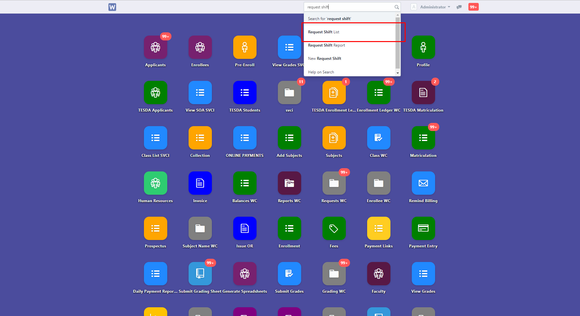Viewport: 580px width, 316px height.
Task: Select New Request Shift result
Action: click(350, 59)
